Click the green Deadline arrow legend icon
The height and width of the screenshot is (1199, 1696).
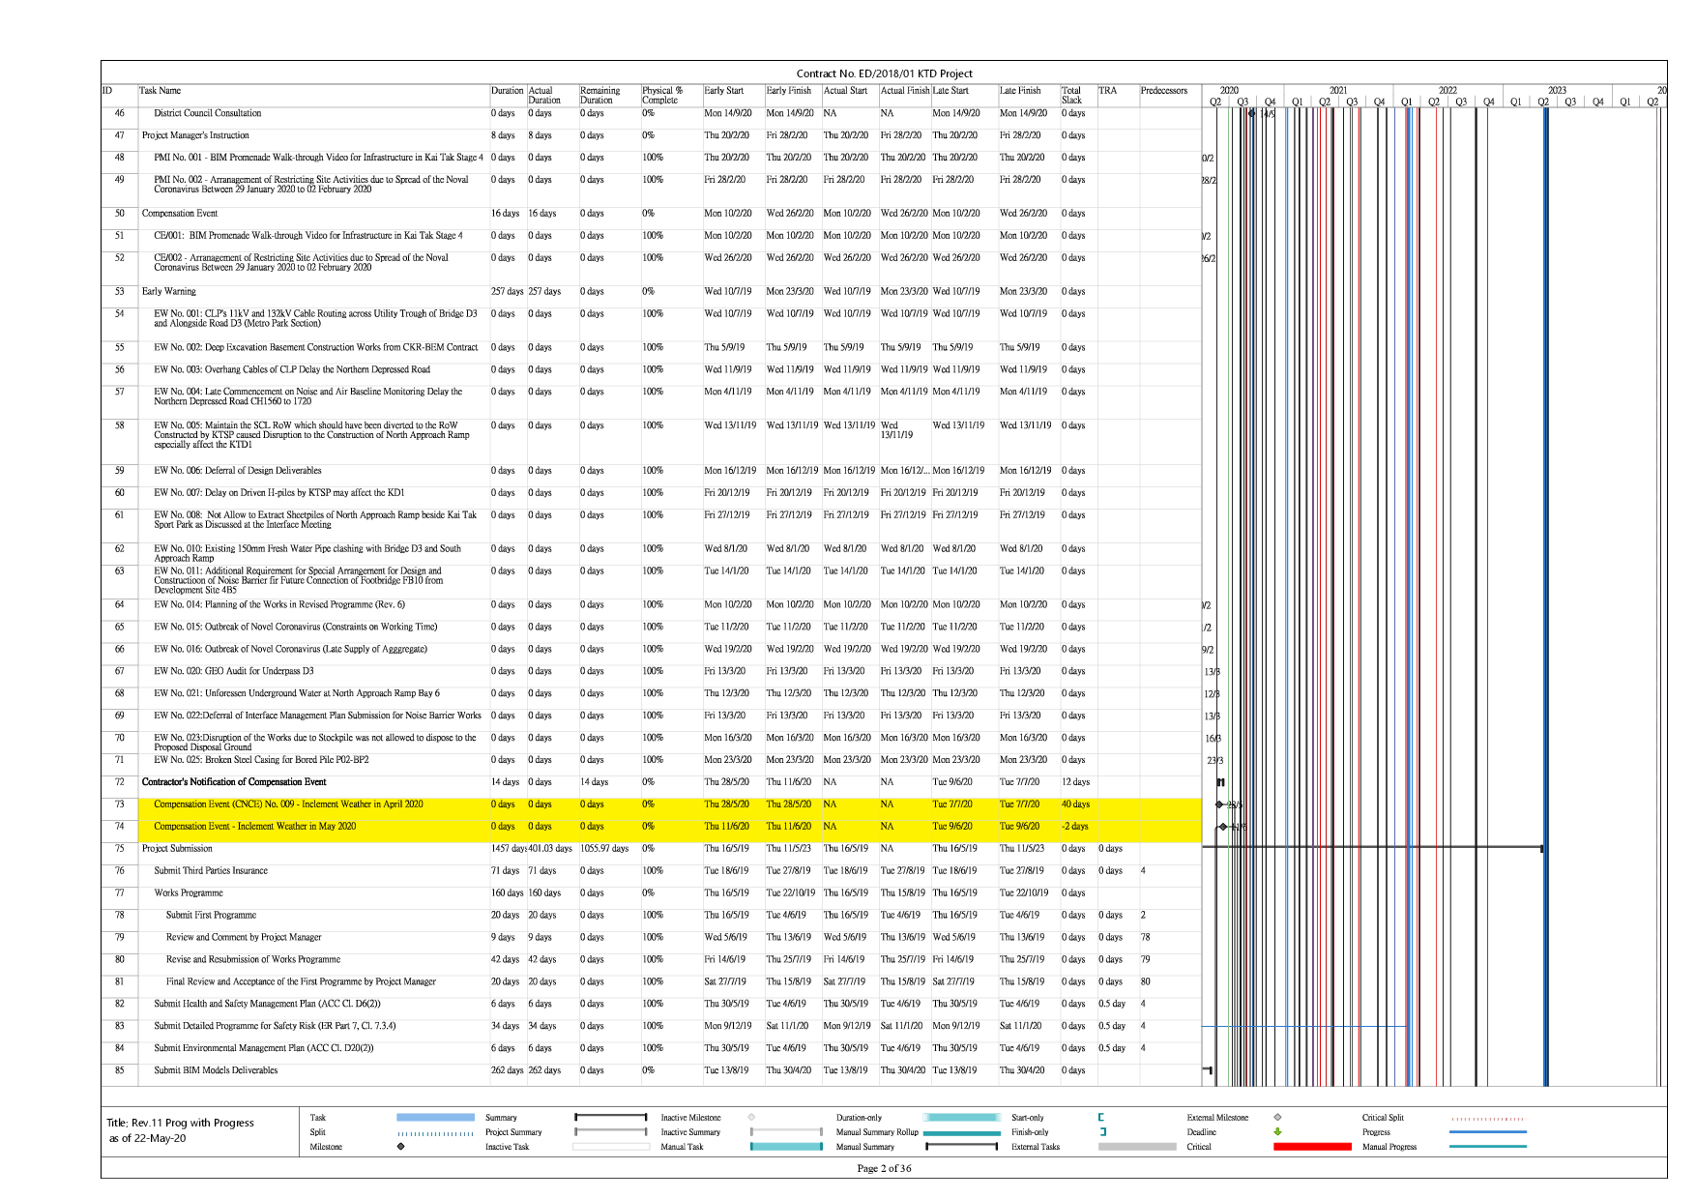pos(1277,1132)
